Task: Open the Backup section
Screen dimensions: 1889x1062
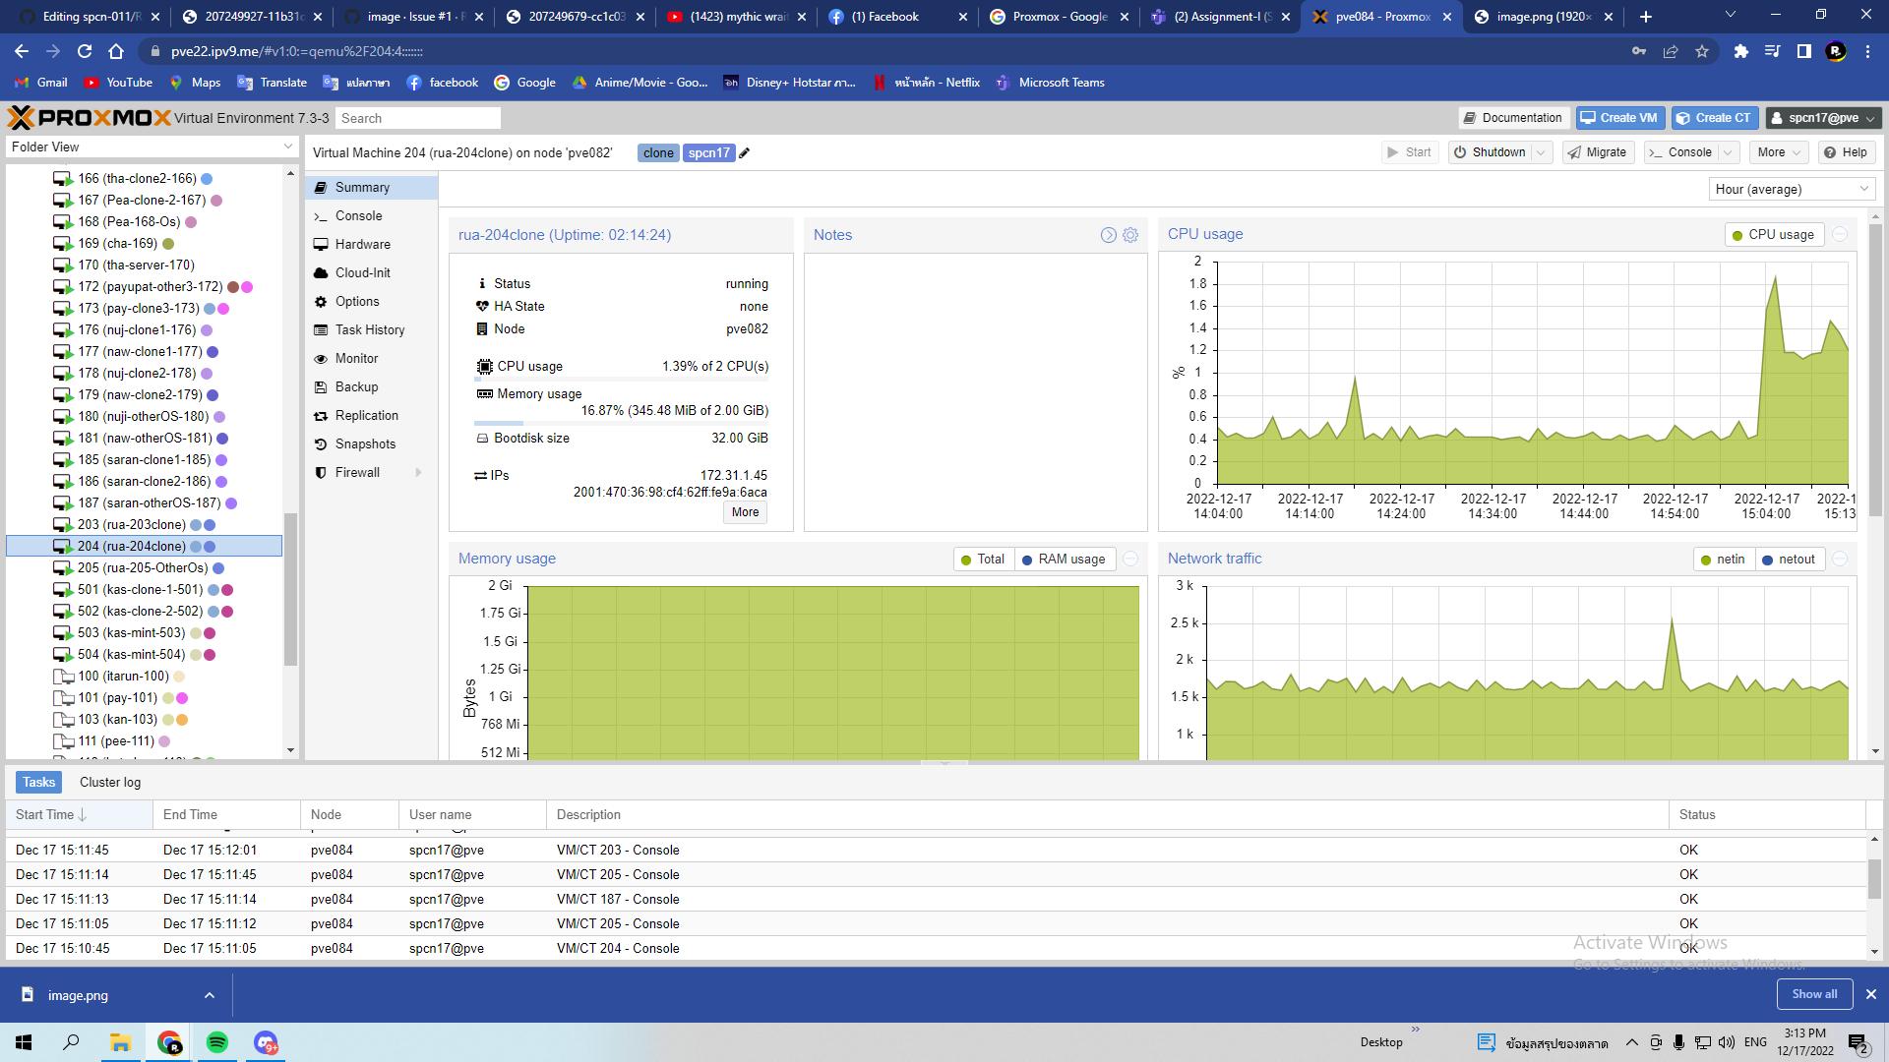Action: 372,387
